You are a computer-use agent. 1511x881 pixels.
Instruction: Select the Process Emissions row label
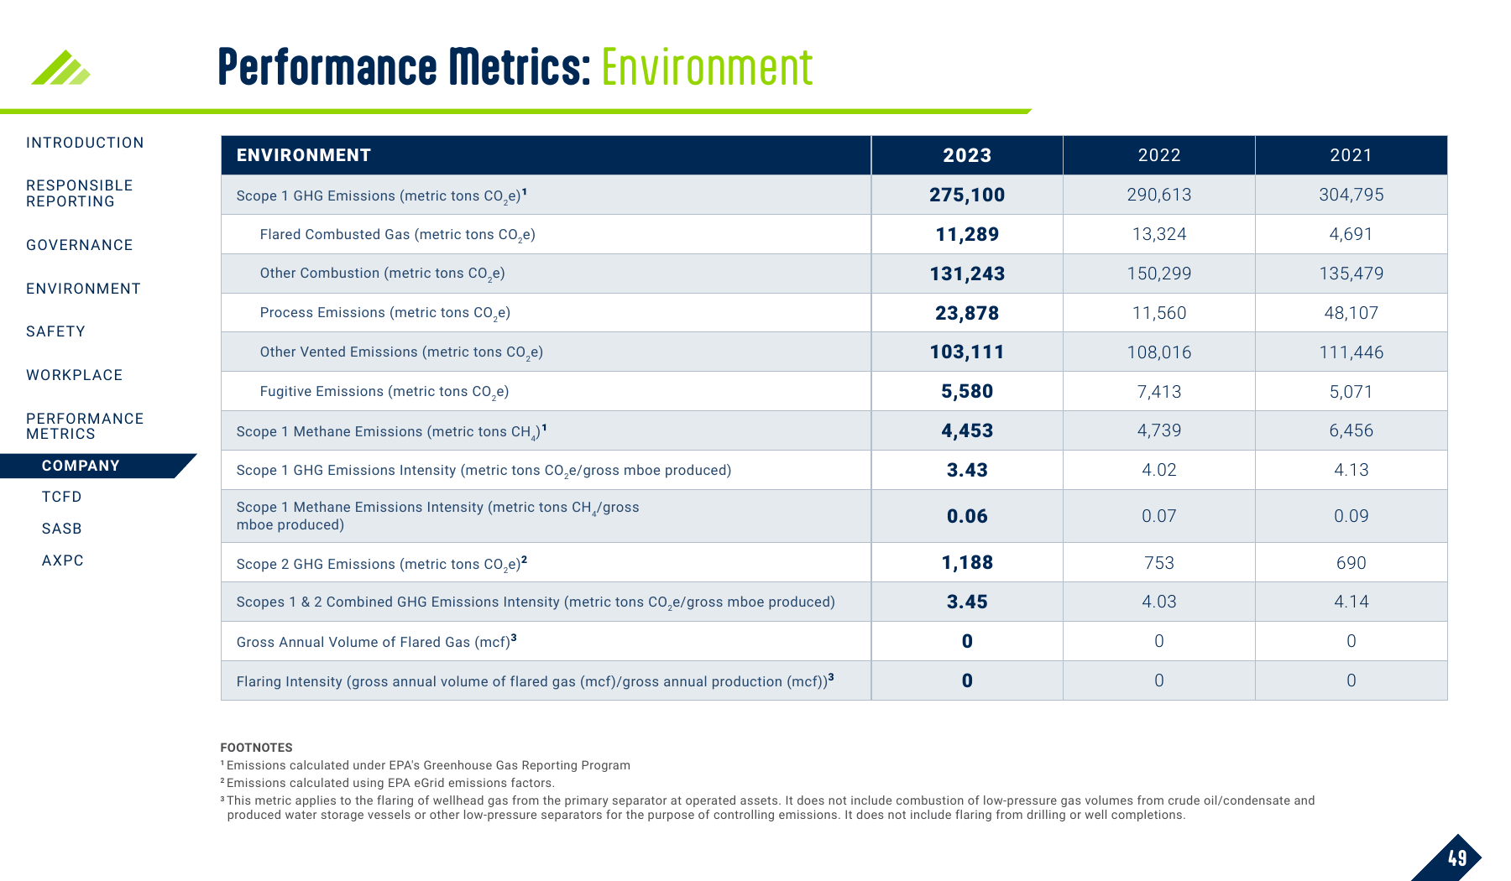385,313
